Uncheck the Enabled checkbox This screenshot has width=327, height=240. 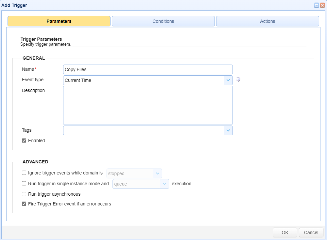(x=24, y=141)
